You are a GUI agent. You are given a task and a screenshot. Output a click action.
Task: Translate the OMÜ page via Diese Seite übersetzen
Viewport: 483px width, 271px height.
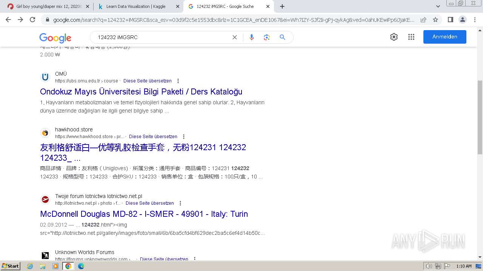pos(148,81)
